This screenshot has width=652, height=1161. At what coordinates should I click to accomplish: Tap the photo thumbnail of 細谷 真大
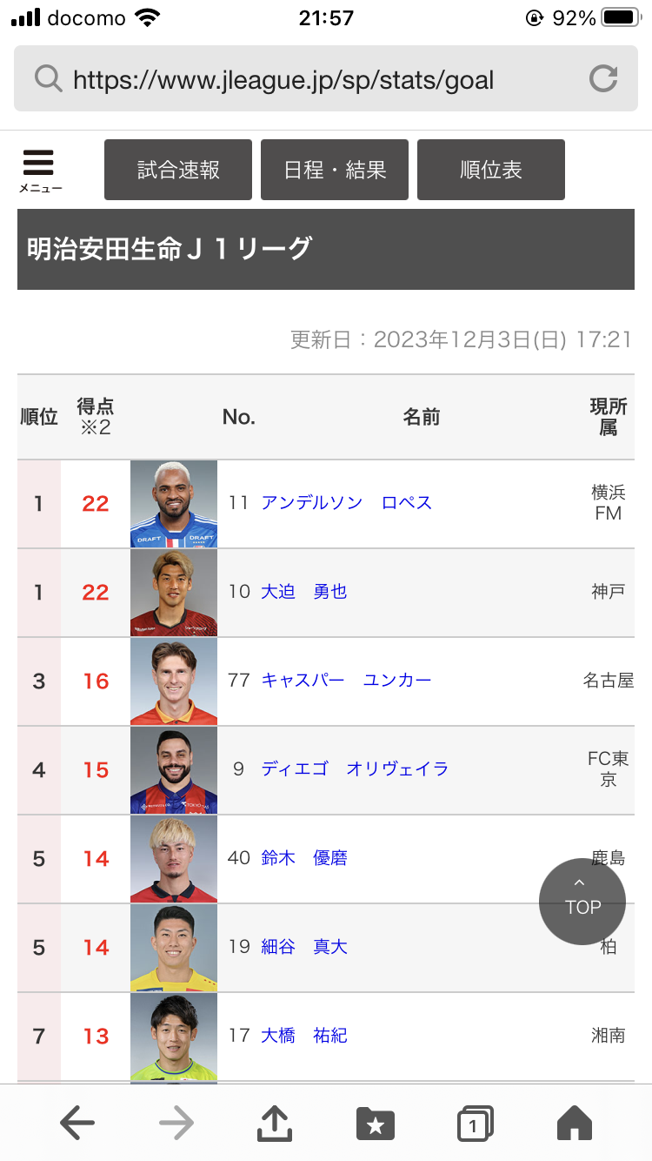(x=174, y=948)
